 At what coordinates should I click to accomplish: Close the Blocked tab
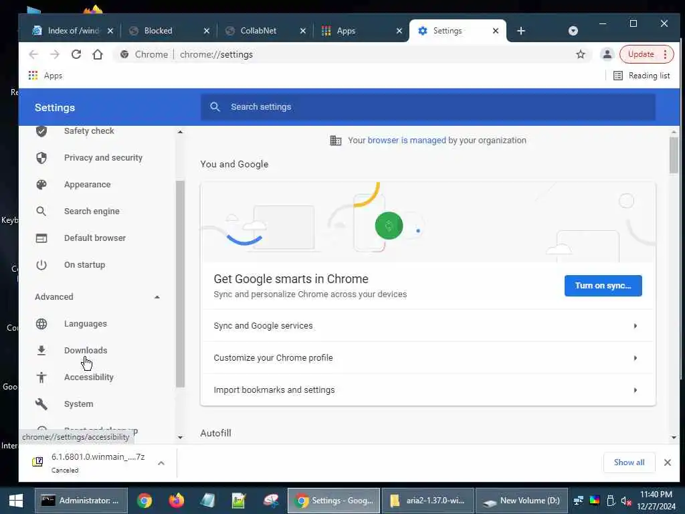click(x=207, y=31)
